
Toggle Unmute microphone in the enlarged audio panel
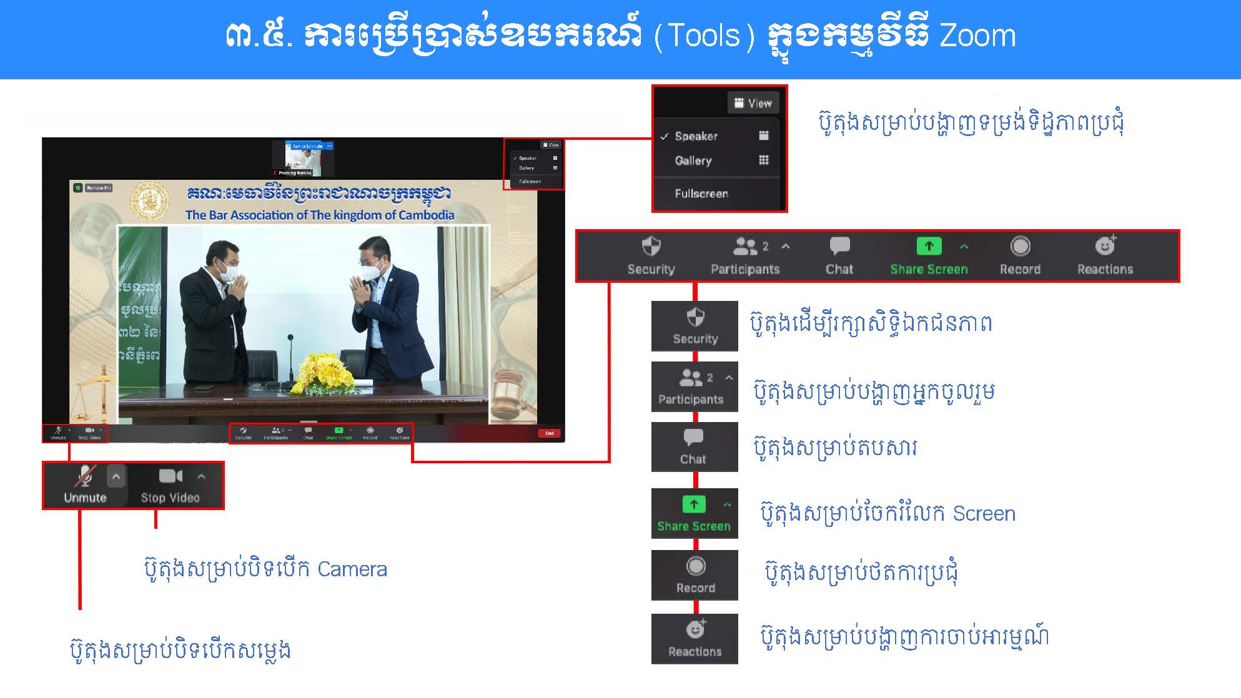[x=85, y=485]
